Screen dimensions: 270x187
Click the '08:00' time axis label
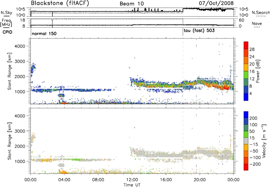(98, 180)
